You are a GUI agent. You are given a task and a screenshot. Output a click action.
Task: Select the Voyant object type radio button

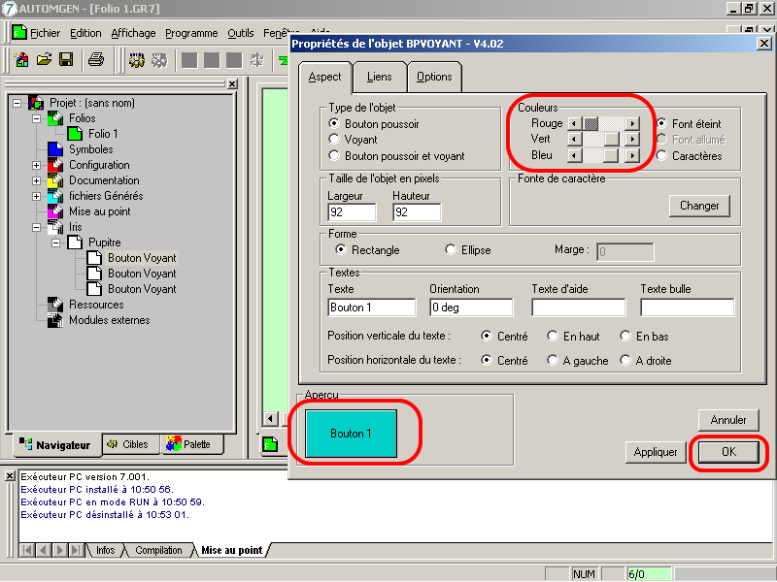point(335,140)
